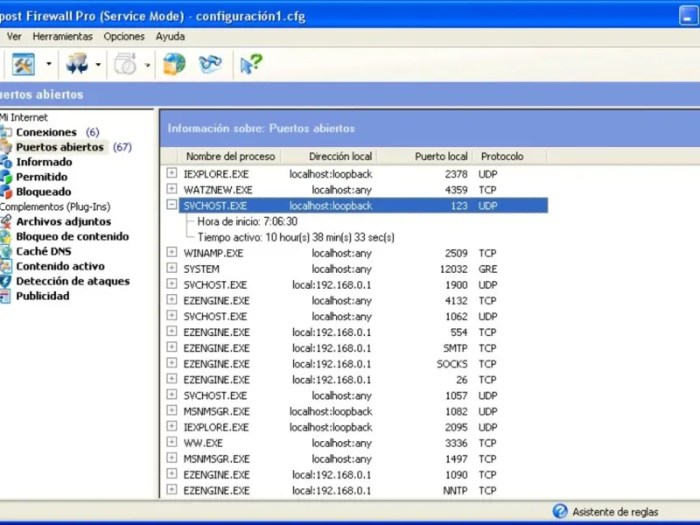Click WW.EXE process name

(203, 444)
